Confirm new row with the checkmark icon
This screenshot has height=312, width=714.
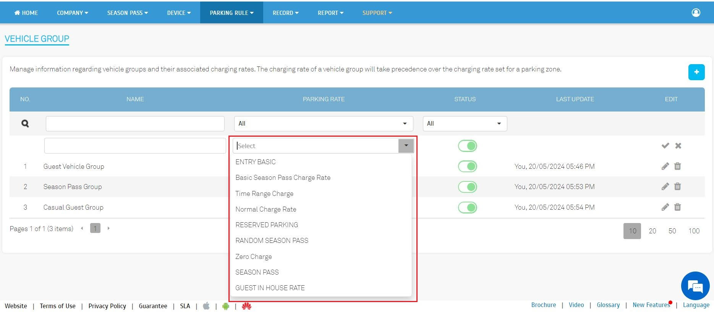tap(665, 145)
